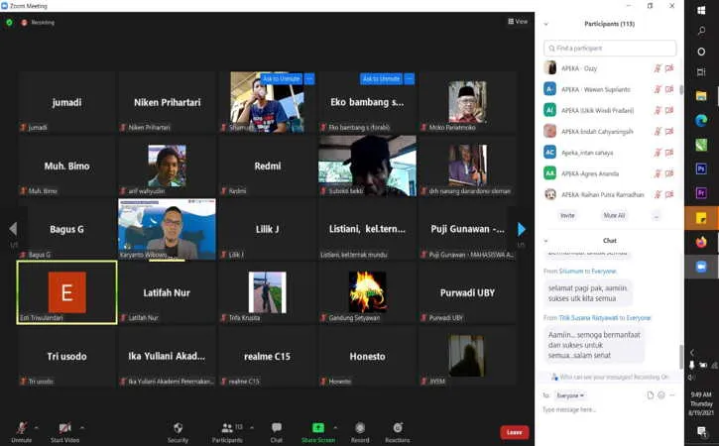This screenshot has height=446, width=719.
Task: Click the Record icon
Action: pos(360,428)
